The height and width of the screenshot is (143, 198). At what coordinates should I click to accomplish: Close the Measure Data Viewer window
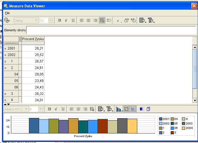[x=194, y=6]
